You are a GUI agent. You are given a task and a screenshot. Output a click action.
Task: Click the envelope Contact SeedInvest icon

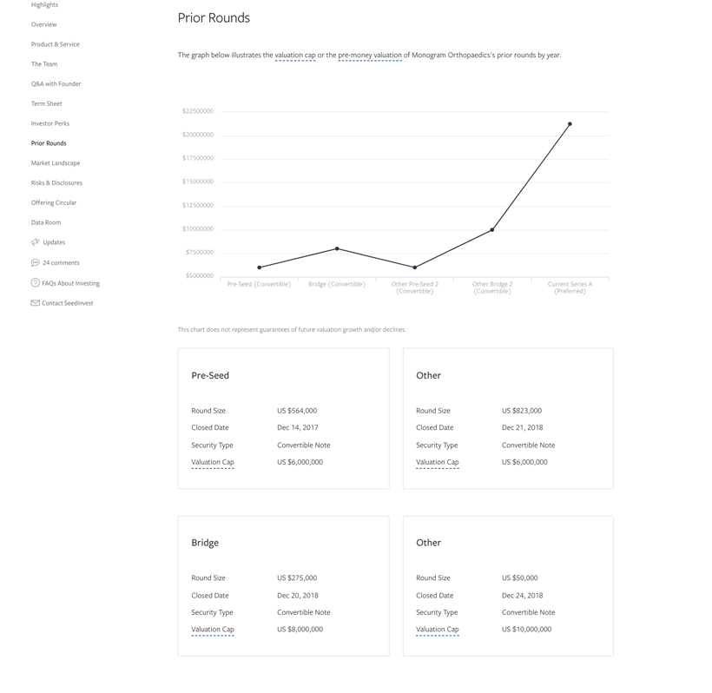tap(35, 303)
